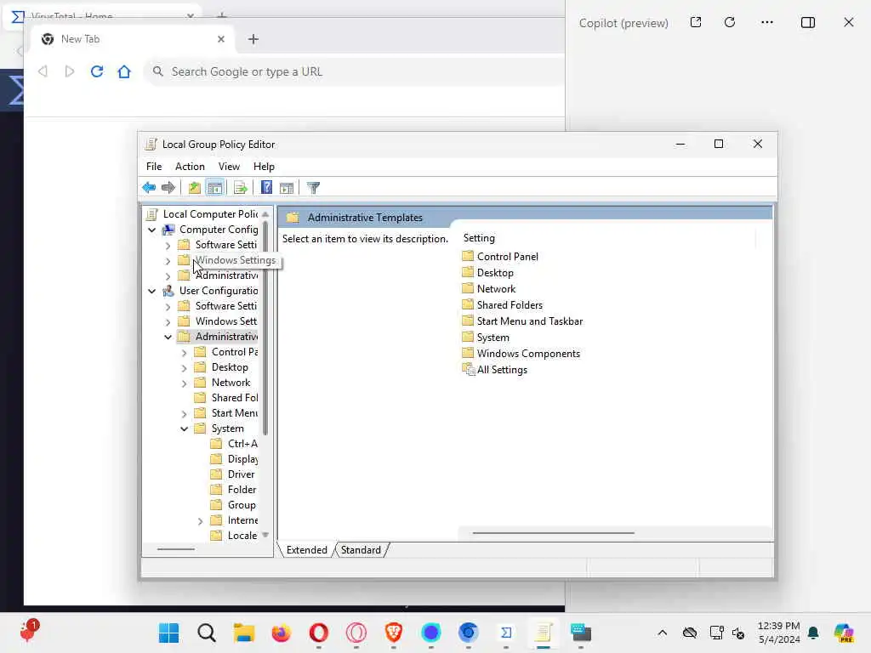
Task: Select Control Panel folder in Setting list
Action: [x=500, y=257]
